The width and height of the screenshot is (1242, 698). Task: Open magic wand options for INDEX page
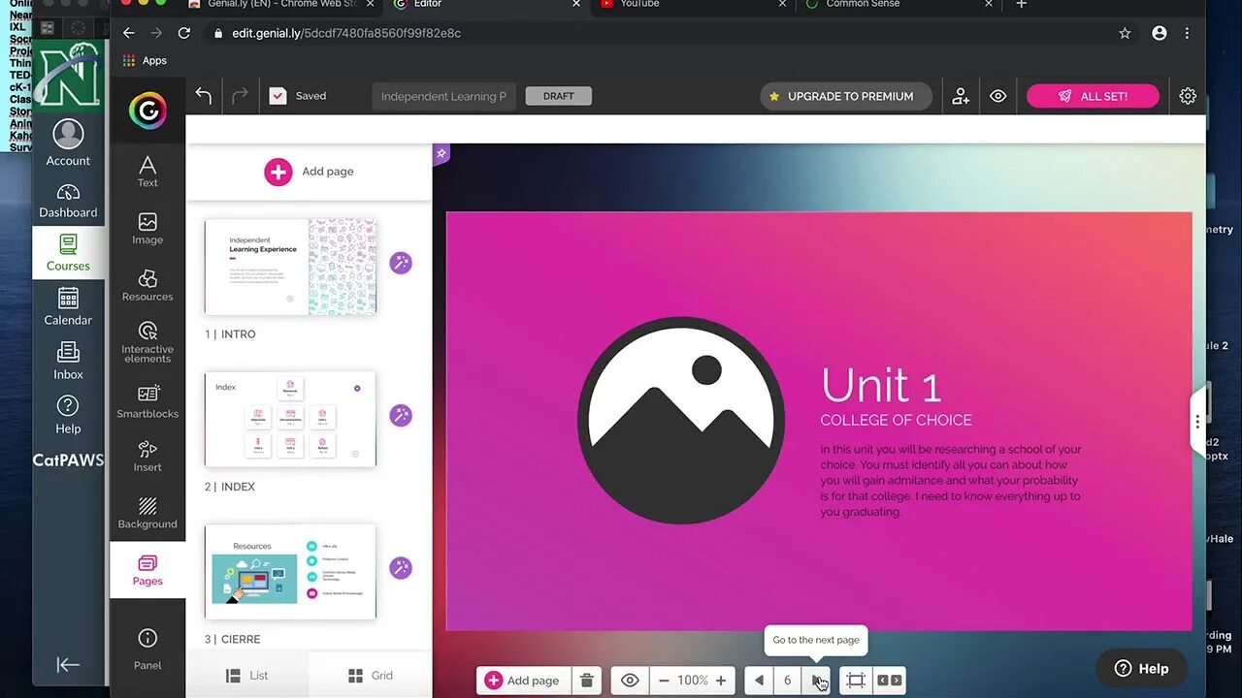click(401, 415)
